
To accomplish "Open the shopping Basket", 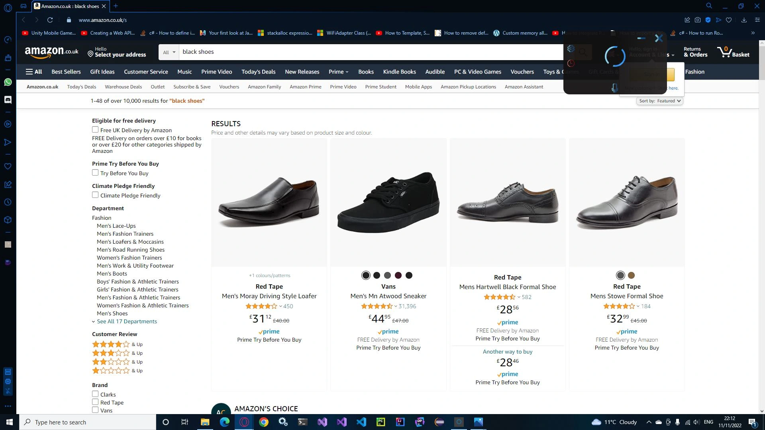I will pos(733,52).
